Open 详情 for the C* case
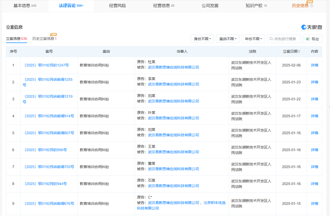The height and width of the screenshot is (216, 330). 315,203
